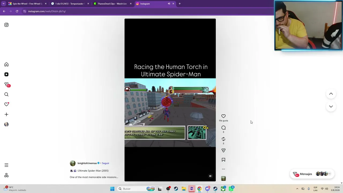Switch to the Temporizador timer tab
This screenshot has width=343, height=193.
[x=70, y=4]
